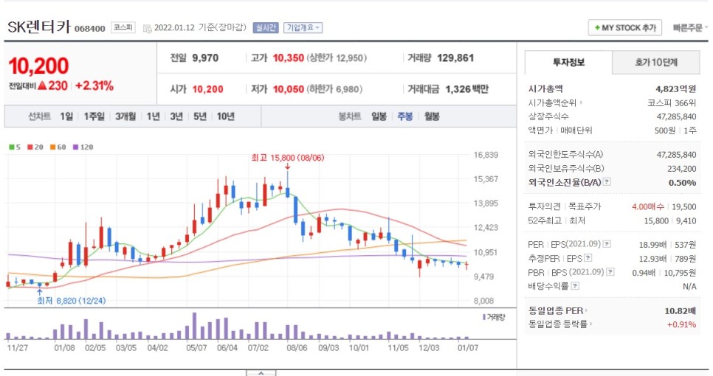Click the 4.00매수 investment opinion value
This screenshot has height=376, width=713.
click(x=647, y=206)
